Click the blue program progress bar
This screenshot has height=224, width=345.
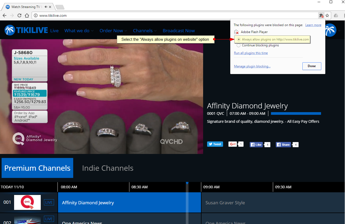296,113
